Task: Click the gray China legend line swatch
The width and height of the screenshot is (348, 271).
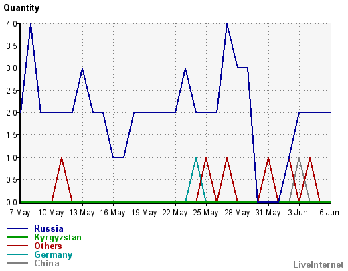Action: (17, 263)
